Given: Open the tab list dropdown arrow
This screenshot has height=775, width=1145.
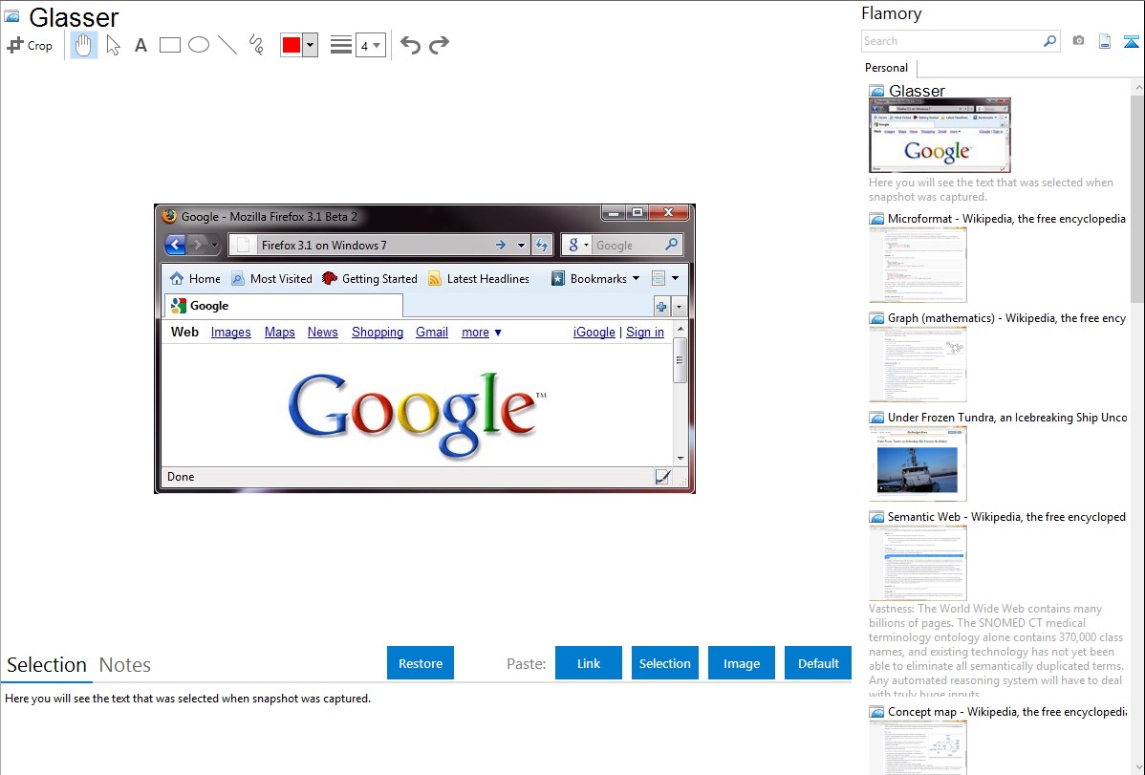Looking at the screenshot, I should tap(679, 307).
